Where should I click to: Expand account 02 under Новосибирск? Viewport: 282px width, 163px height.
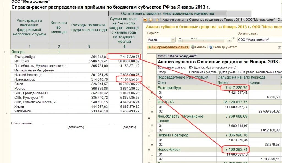click(x=152, y=159)
